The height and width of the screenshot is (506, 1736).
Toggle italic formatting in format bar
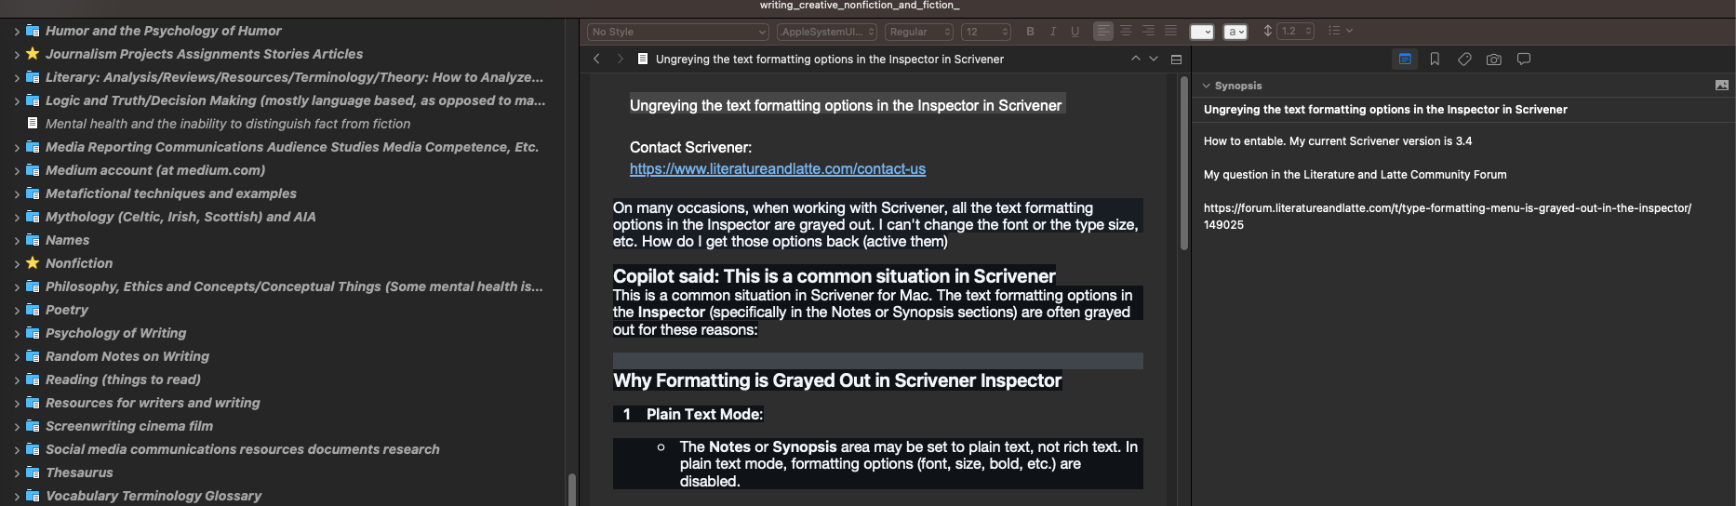pyautogui.click(x=1052, y=32)
